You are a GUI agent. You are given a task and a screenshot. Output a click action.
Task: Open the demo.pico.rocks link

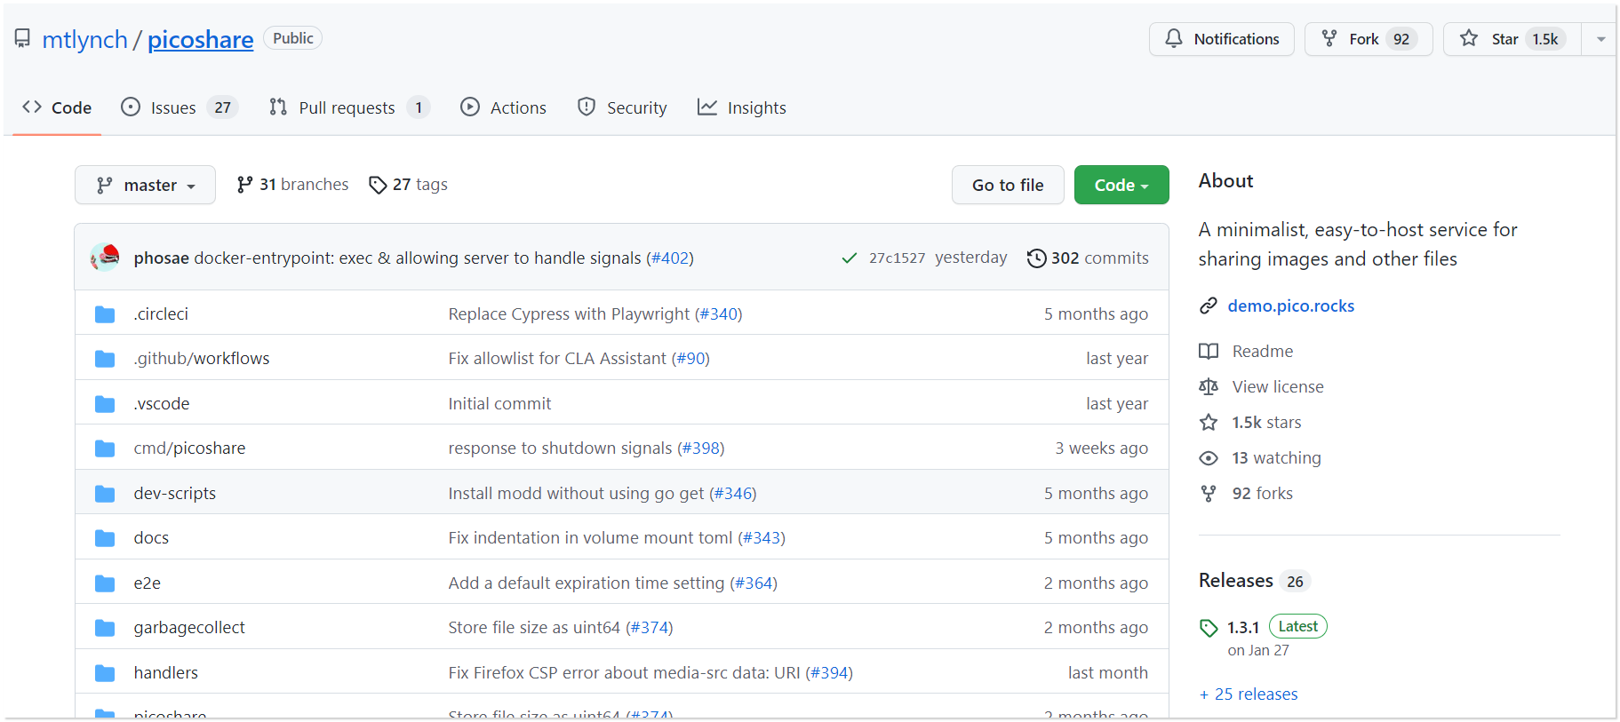(x=1290, y=306)
